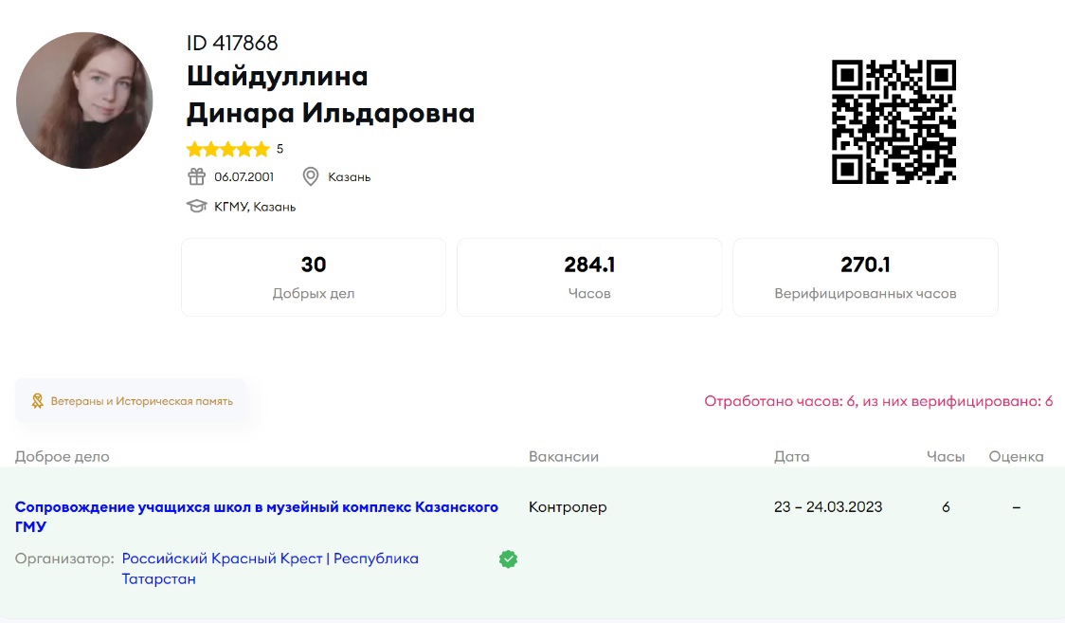
Task: Click the birthday gift icon next to 06.07.2001
Action: (196, 176)
